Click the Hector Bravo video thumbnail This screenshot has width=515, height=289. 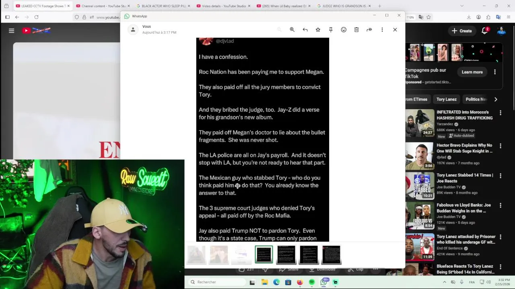pos(420,156)
